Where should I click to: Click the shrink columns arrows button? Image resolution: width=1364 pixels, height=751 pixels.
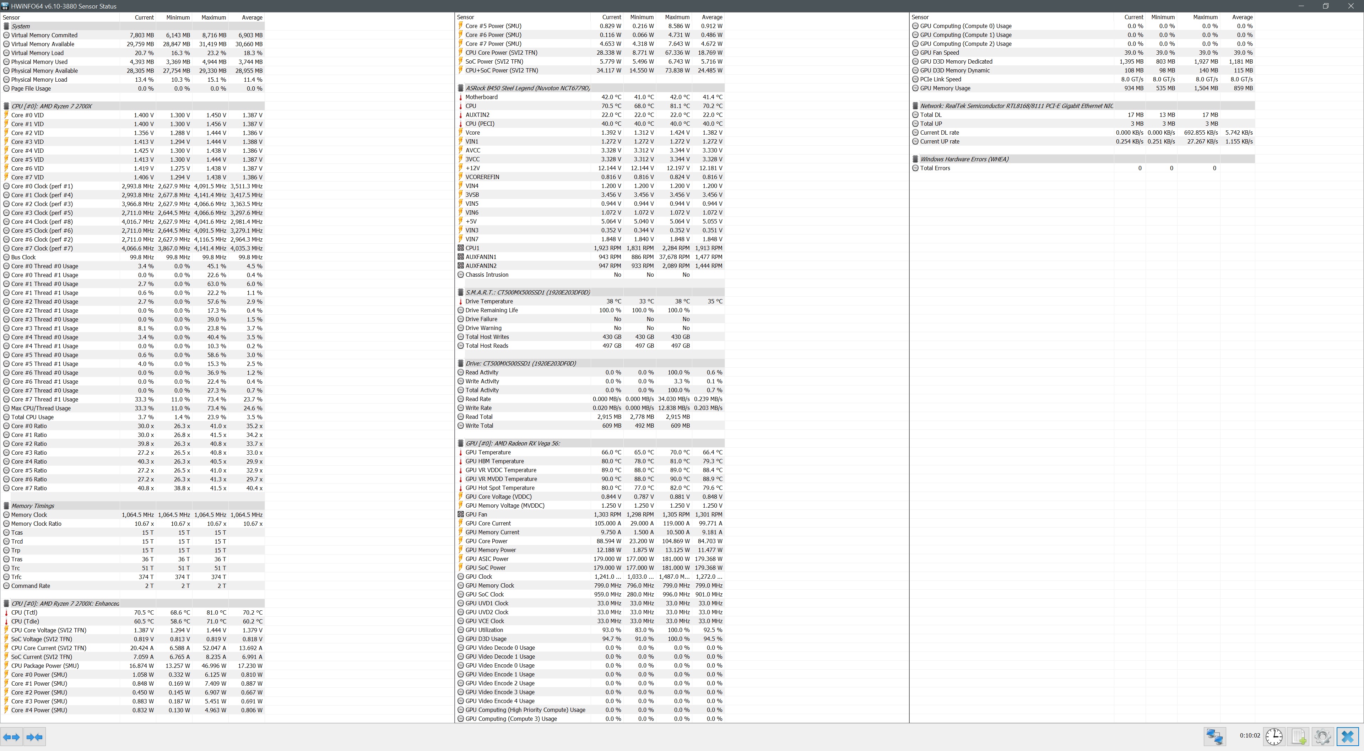[34, 737]
